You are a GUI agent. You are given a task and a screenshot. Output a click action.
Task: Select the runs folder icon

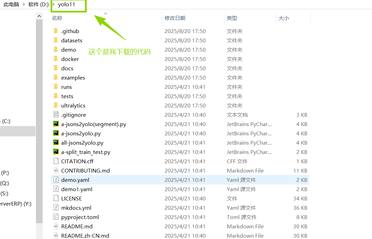56,86
